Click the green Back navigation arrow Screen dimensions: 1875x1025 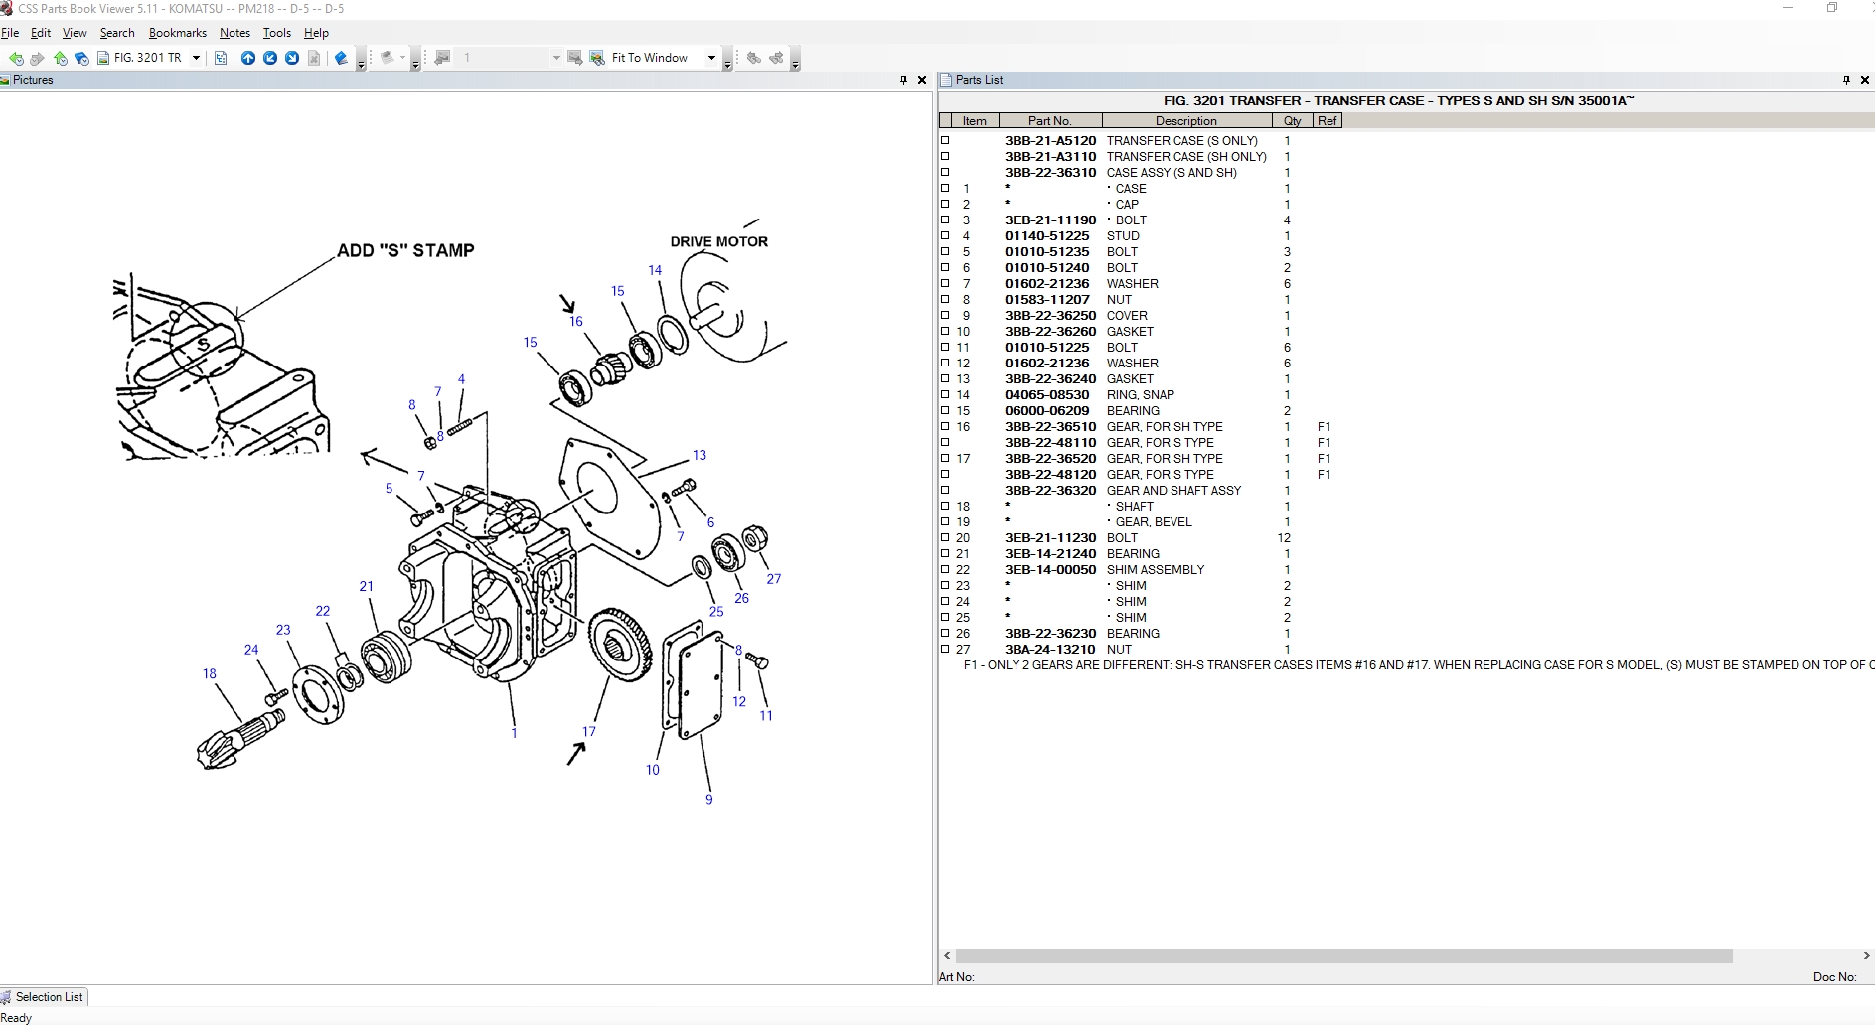(16, 58)
